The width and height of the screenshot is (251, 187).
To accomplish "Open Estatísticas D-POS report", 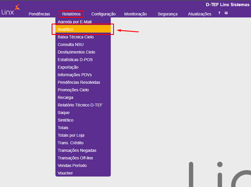I will click(x=83, y=60).
